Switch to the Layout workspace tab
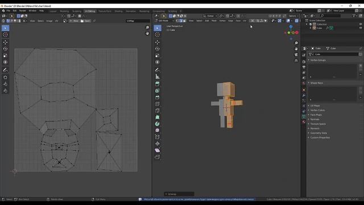 click(x=53, y=11)
